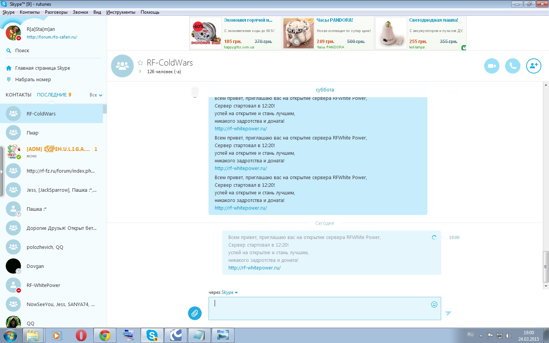Click into the message input field
This screenshot has height=343, width=549.
324,308
